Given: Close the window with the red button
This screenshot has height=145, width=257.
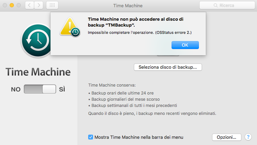Looking at the screenshot, I should (x=5, y=6).
